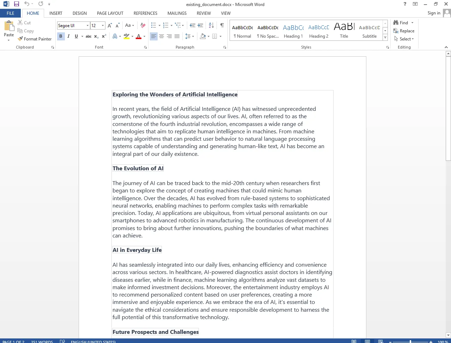Apply the red Font Color swatch
The image size is (451, 343).
click(x=139, y=36)
